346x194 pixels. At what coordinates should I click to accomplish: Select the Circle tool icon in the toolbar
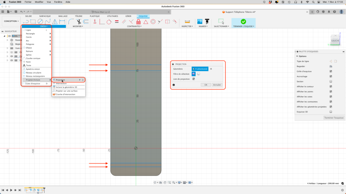point(40,22)
